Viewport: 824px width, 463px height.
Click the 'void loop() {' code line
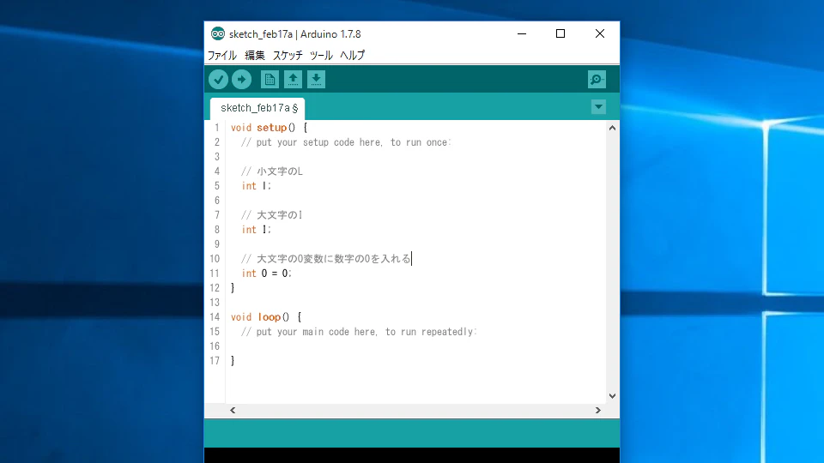click(266, 317)
